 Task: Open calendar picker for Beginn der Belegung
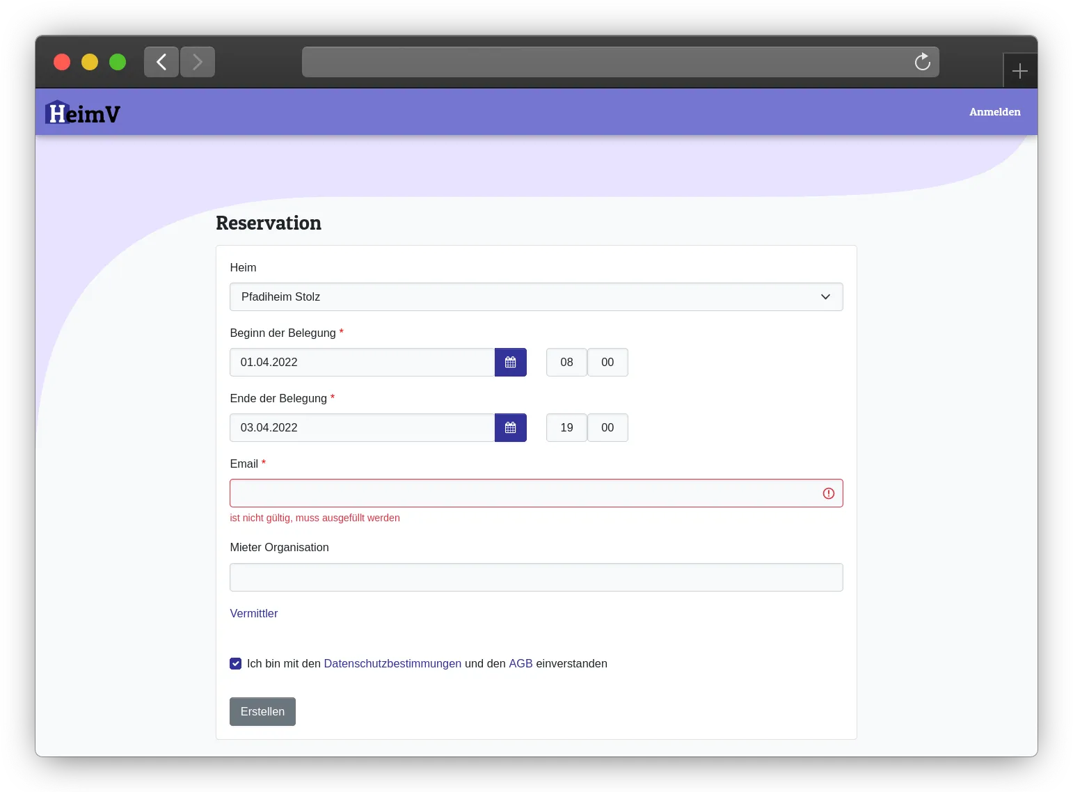point(510,363)
